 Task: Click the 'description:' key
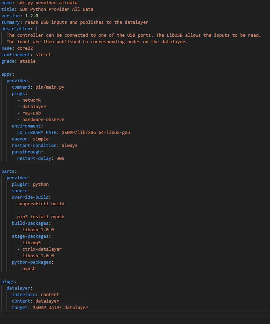[17, 29]
